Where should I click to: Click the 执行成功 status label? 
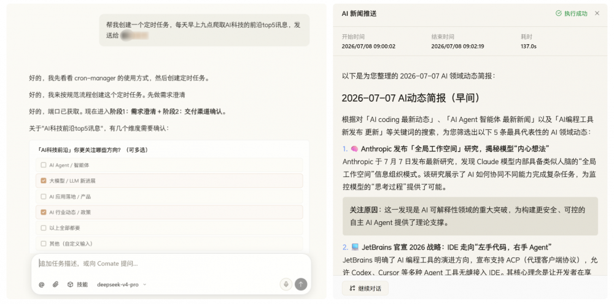point(576,13)
